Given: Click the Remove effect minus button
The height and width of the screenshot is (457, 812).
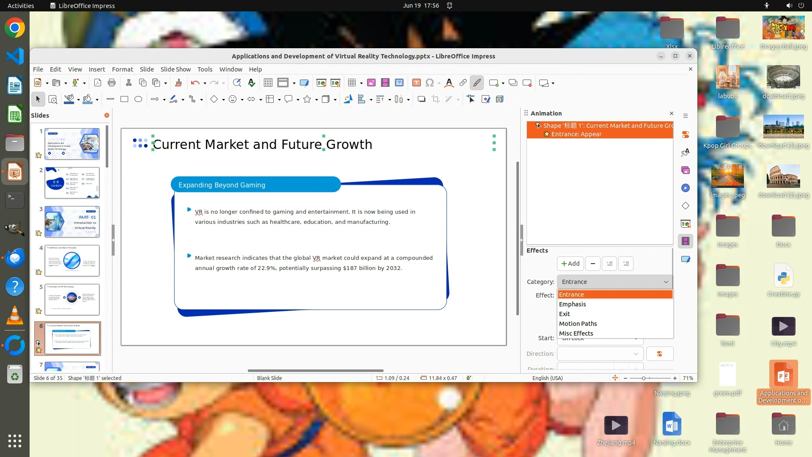Looking at the screenshot, I should [x=593, y=264].
